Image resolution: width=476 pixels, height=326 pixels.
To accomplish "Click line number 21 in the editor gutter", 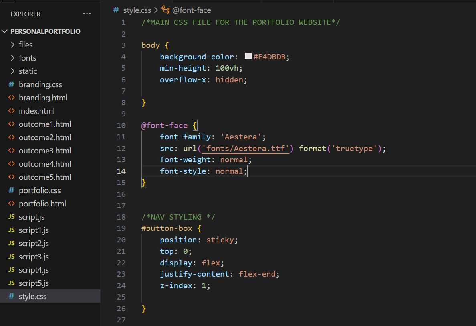I will (121, 251).
